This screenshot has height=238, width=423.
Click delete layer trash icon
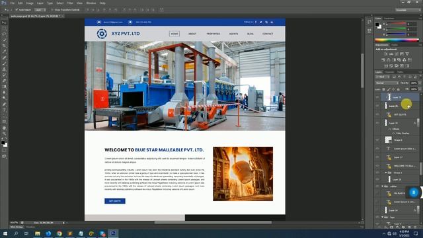click(415, 227)
